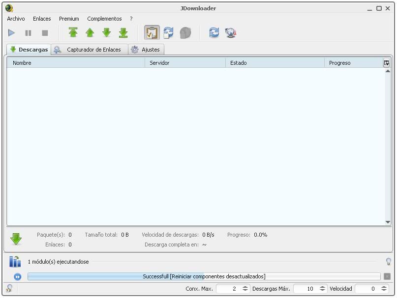Viewport: 397px width, 298px height.
Task: Click the update globe icon
Action: 230,33
